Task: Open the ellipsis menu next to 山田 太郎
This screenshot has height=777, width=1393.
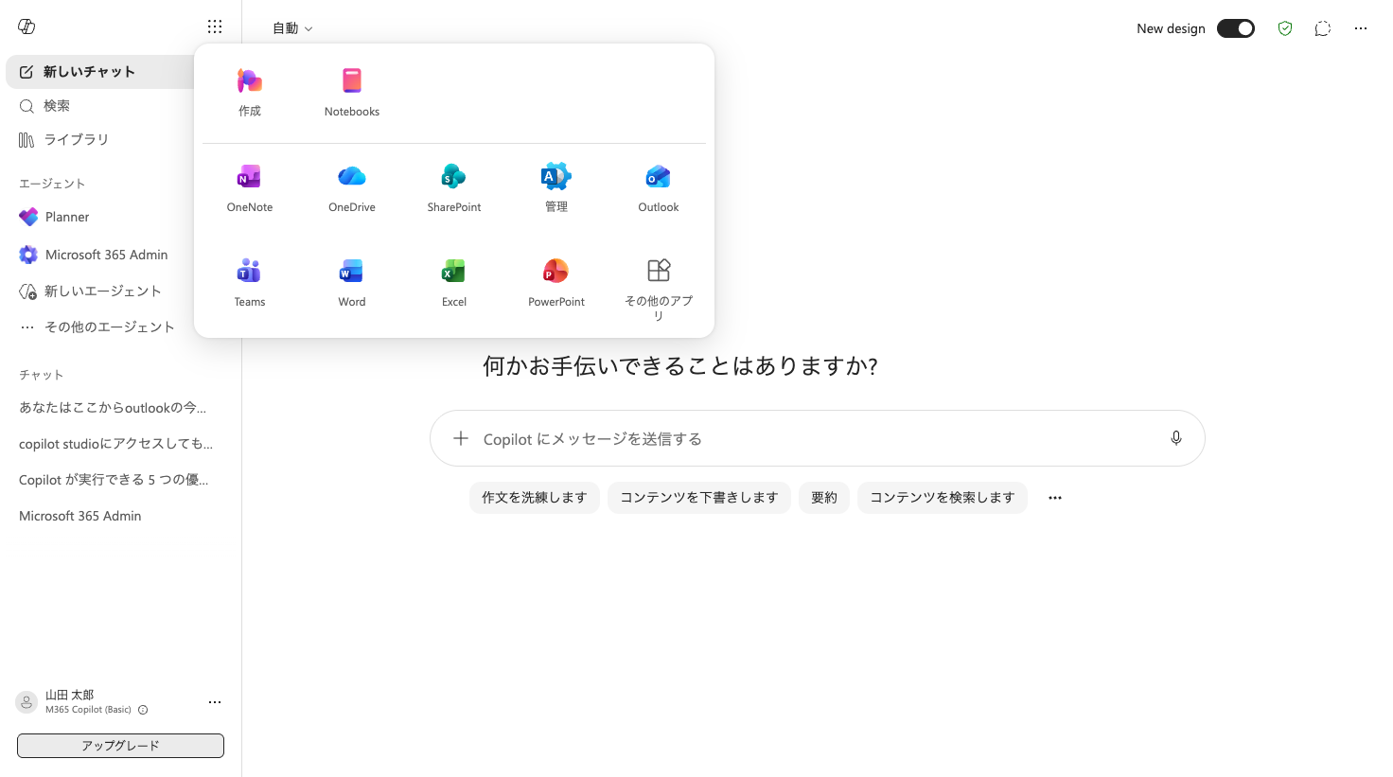Action: [215, 702]
